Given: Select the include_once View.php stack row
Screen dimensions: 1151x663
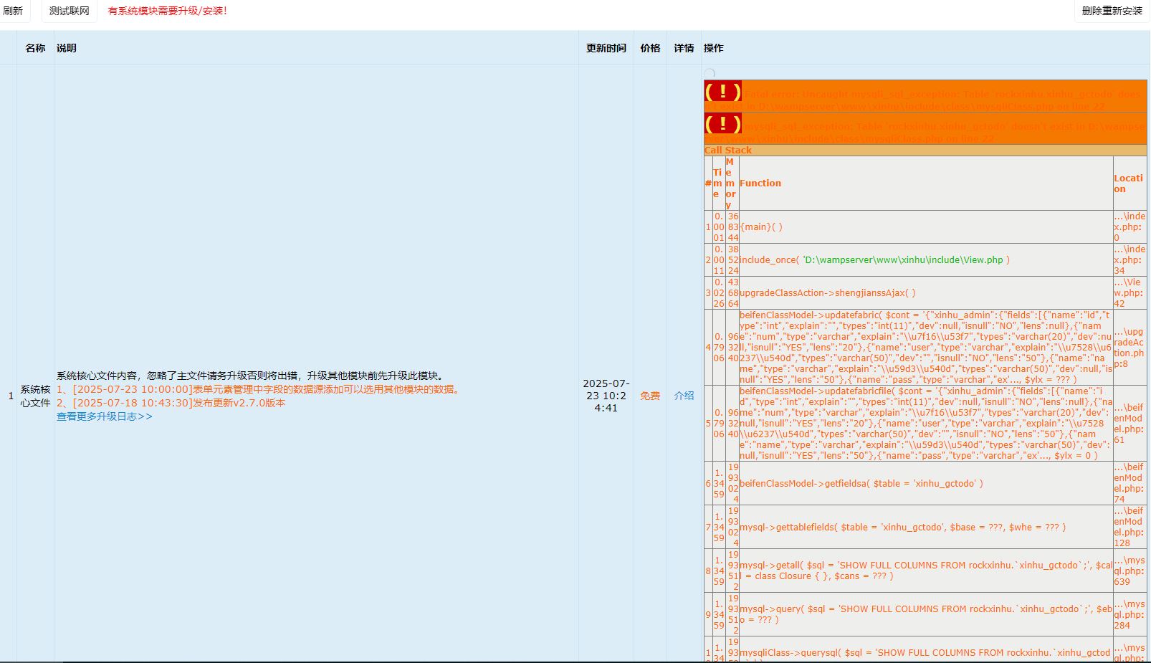Looking at the screenshot, I should click(874, 260).
